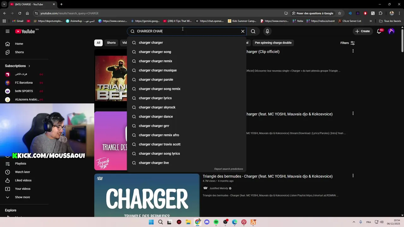Viewport: 404px width, 227px height.
Task: Select the Pen spinning charge double chip
Action: pyautogui.click(x=273, y=43)
